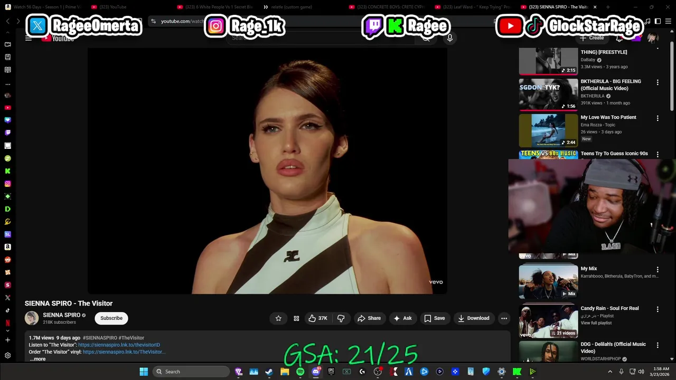Like the video showing 37K likes
The height and width of the screenshot is (380, 676).
318,318
